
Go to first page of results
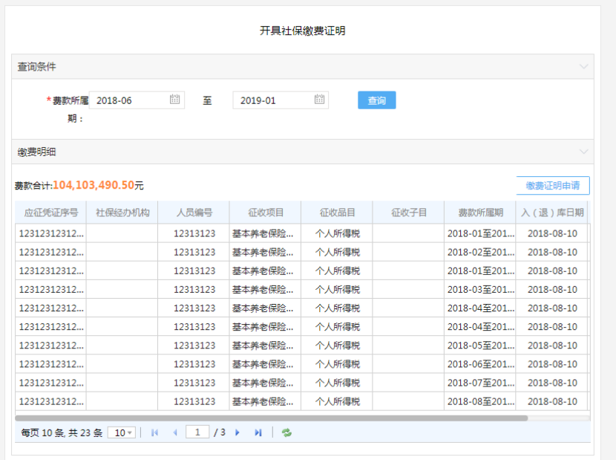coord(155,433)
